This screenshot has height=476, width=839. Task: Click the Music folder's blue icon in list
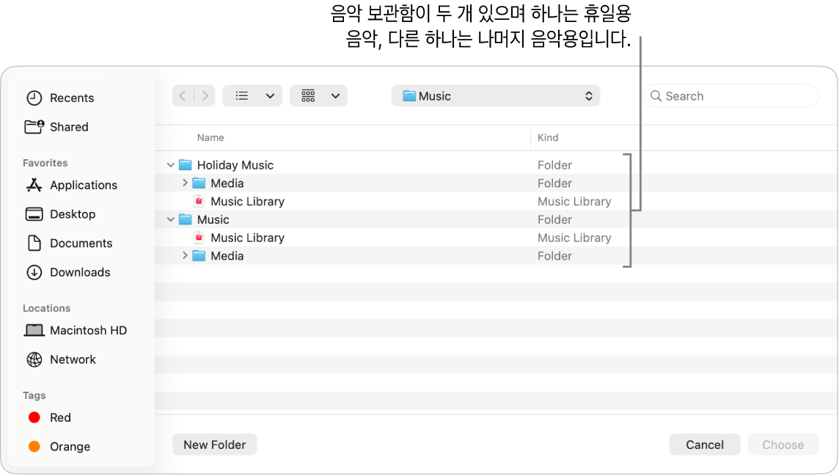pyautogui.click(x=185, y=219)
